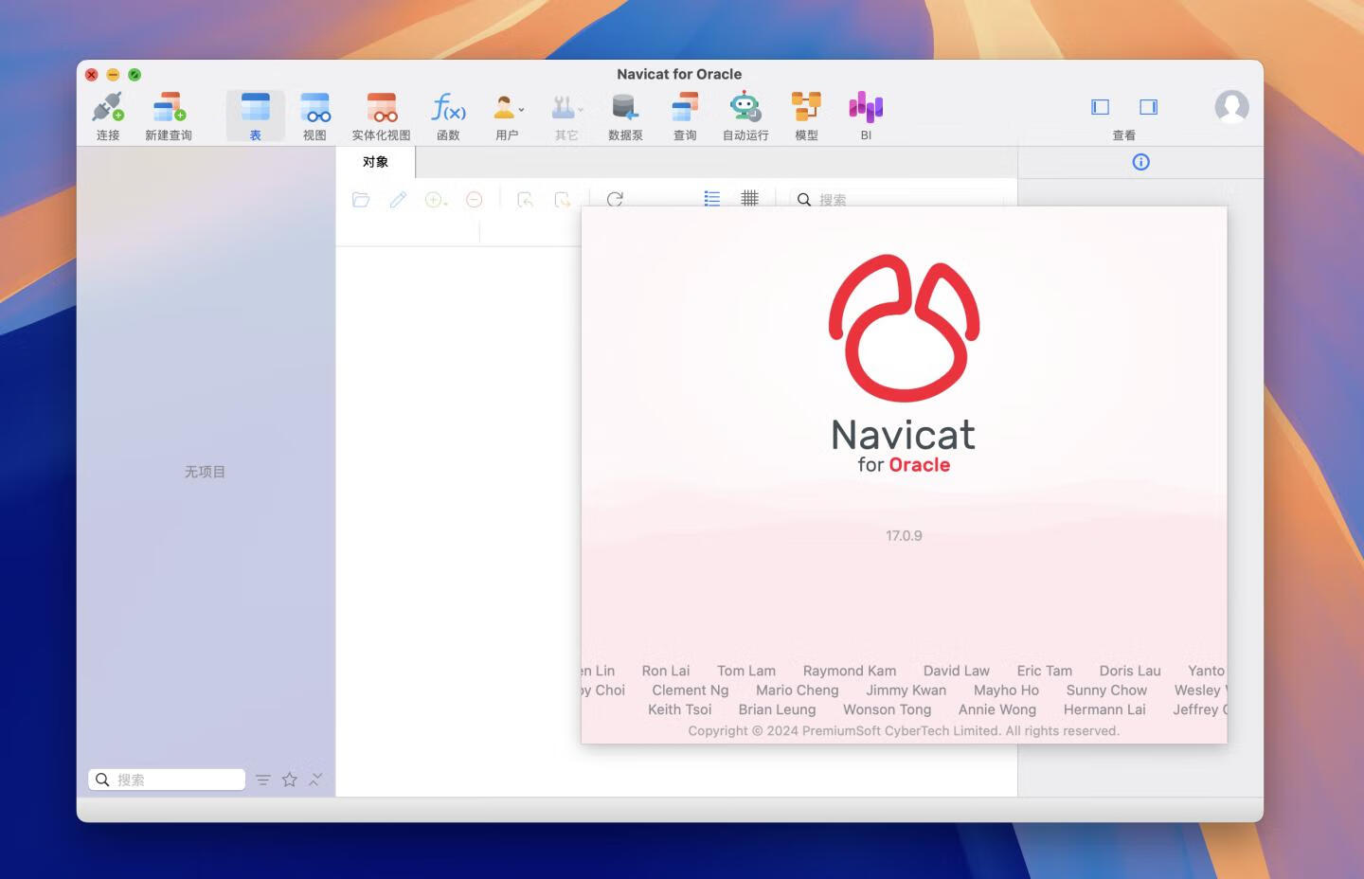Toggle the right information pane view
This screenshot has height=879, width=1364.
[x=1148, y=107]
